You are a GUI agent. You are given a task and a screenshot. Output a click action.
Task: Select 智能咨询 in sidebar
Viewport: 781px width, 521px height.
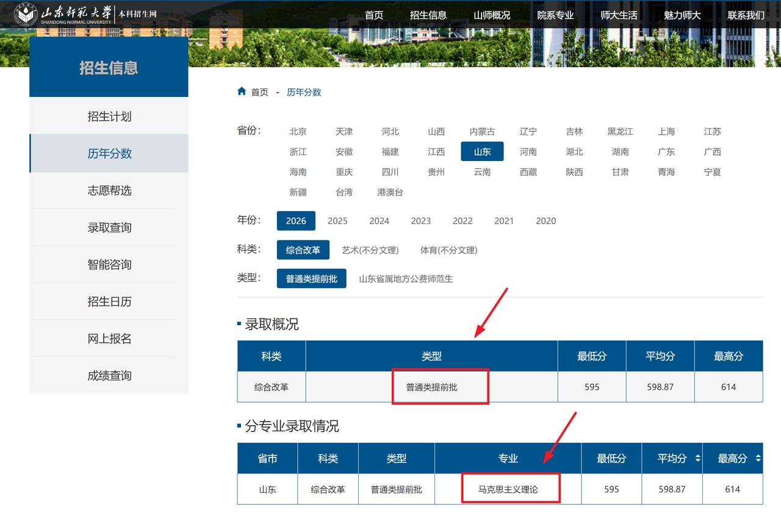(x=109, y=264)
